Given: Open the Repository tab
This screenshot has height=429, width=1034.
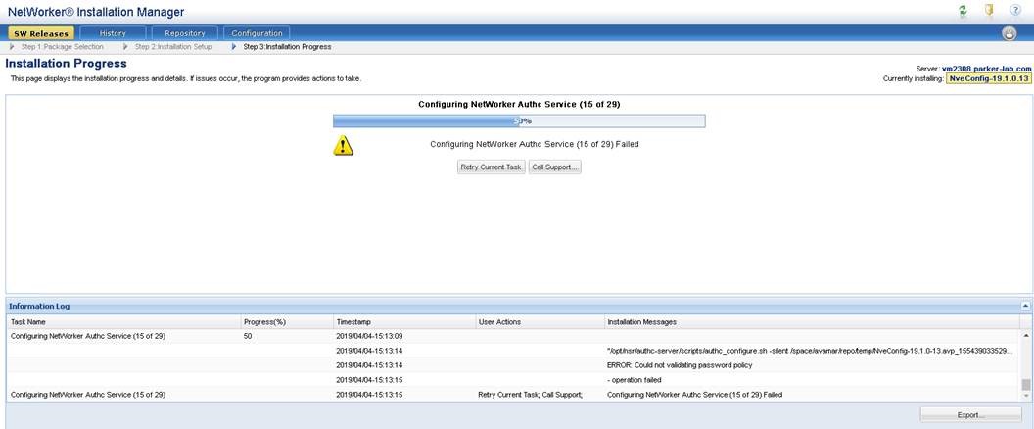Looking at the screenshot, I should (185, 33).
